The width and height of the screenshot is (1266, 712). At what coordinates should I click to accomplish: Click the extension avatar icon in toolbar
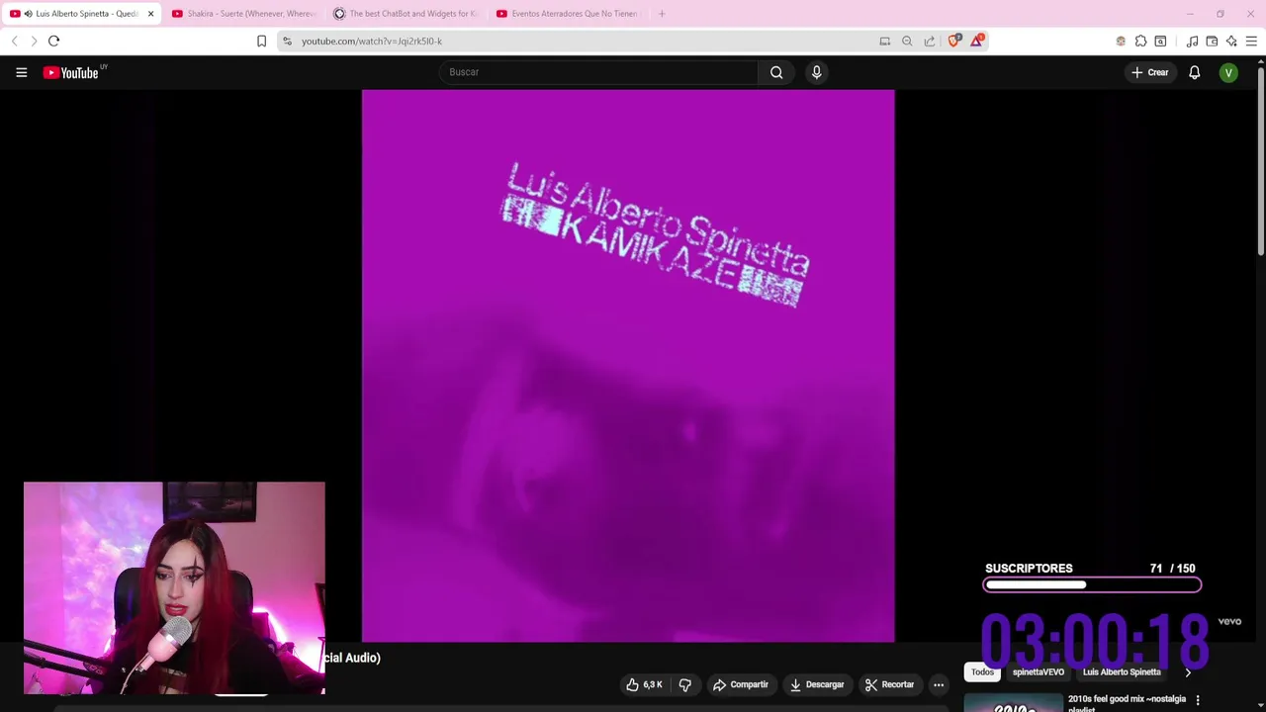pyautogui.click(x=1121, y=41)
